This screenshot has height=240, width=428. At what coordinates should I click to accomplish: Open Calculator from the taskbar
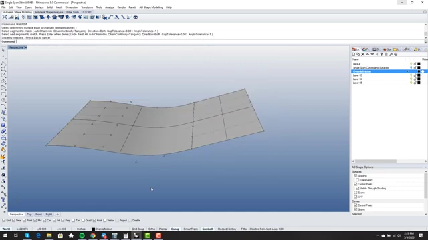tap(126, 235)
